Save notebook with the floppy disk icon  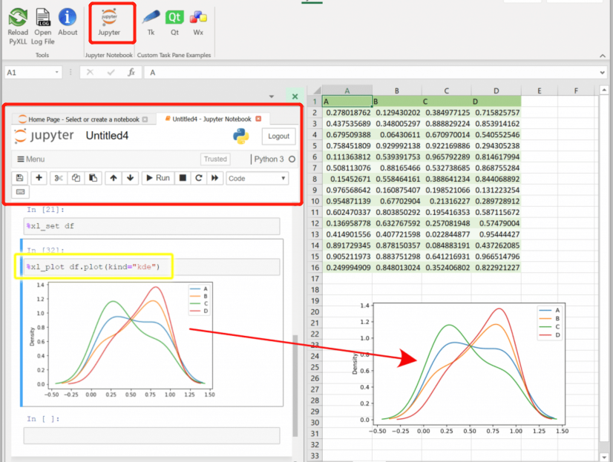(x=19, y=178)
